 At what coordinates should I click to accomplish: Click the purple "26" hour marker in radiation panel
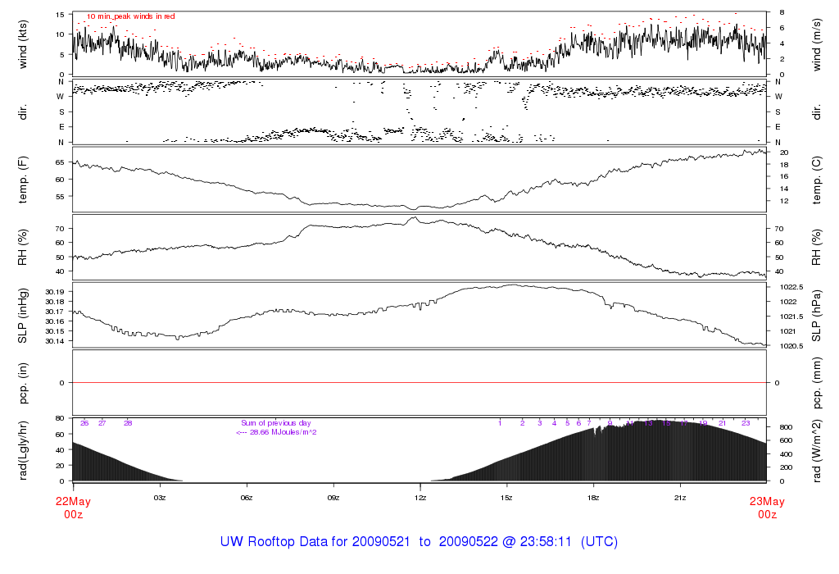coord(84,423)
